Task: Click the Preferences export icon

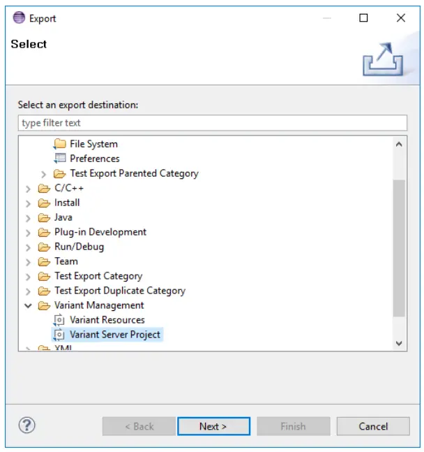Action: [59, 159]
